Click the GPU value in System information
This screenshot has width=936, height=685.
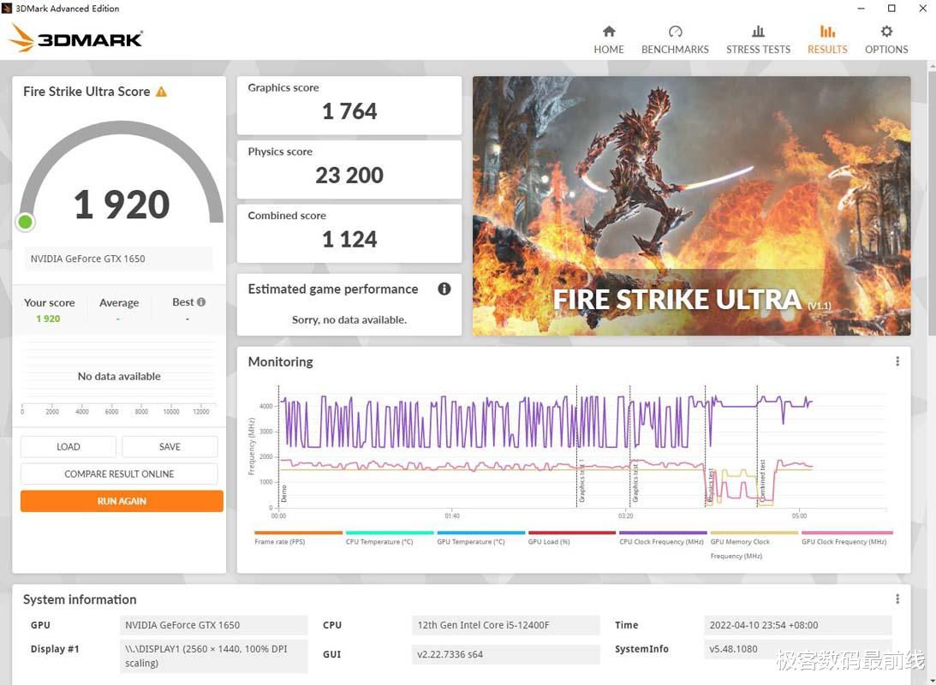tap(214, 625)
